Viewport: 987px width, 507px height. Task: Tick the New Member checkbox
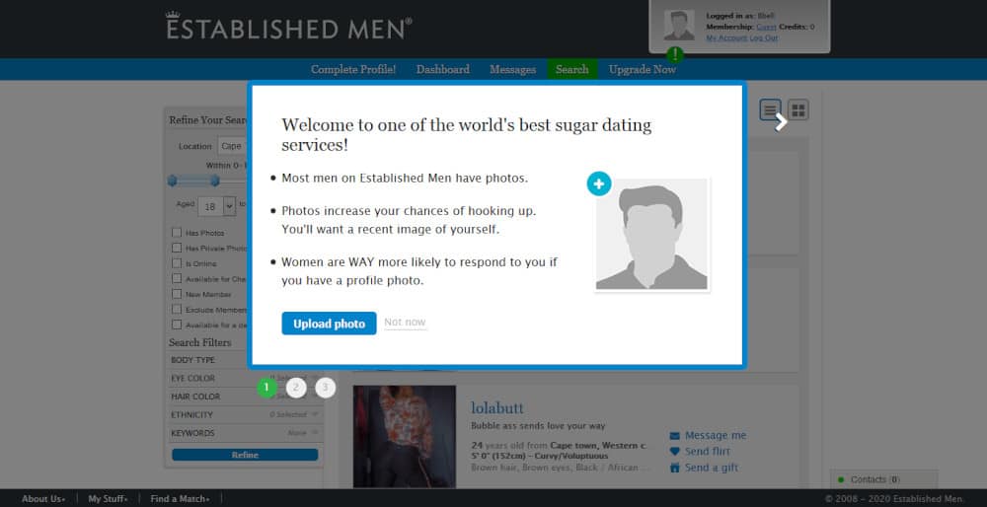177,294
